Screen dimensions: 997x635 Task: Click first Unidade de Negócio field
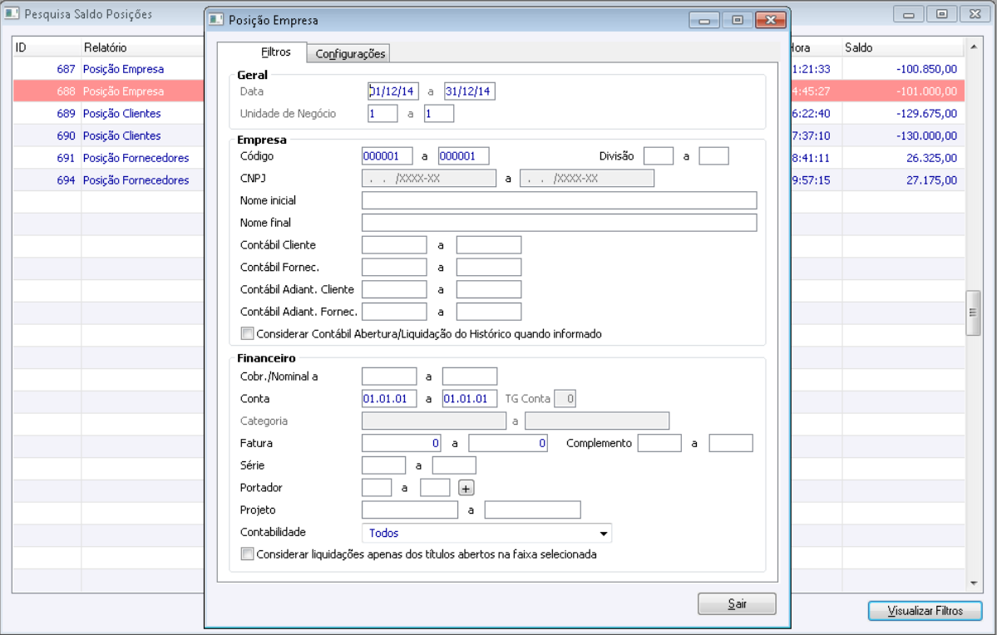[383, 114]
